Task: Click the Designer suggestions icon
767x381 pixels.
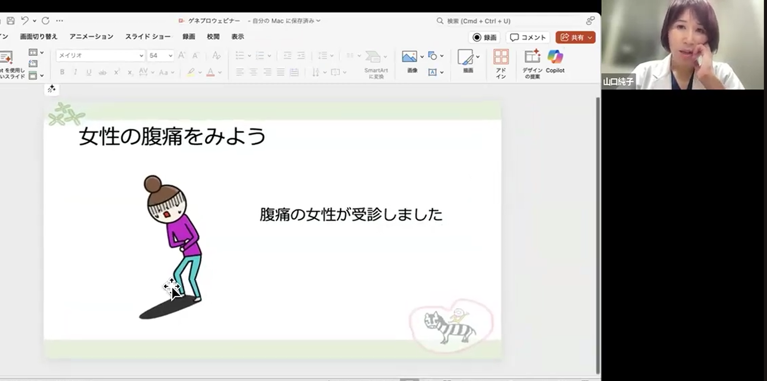Action: click(532, 57)
